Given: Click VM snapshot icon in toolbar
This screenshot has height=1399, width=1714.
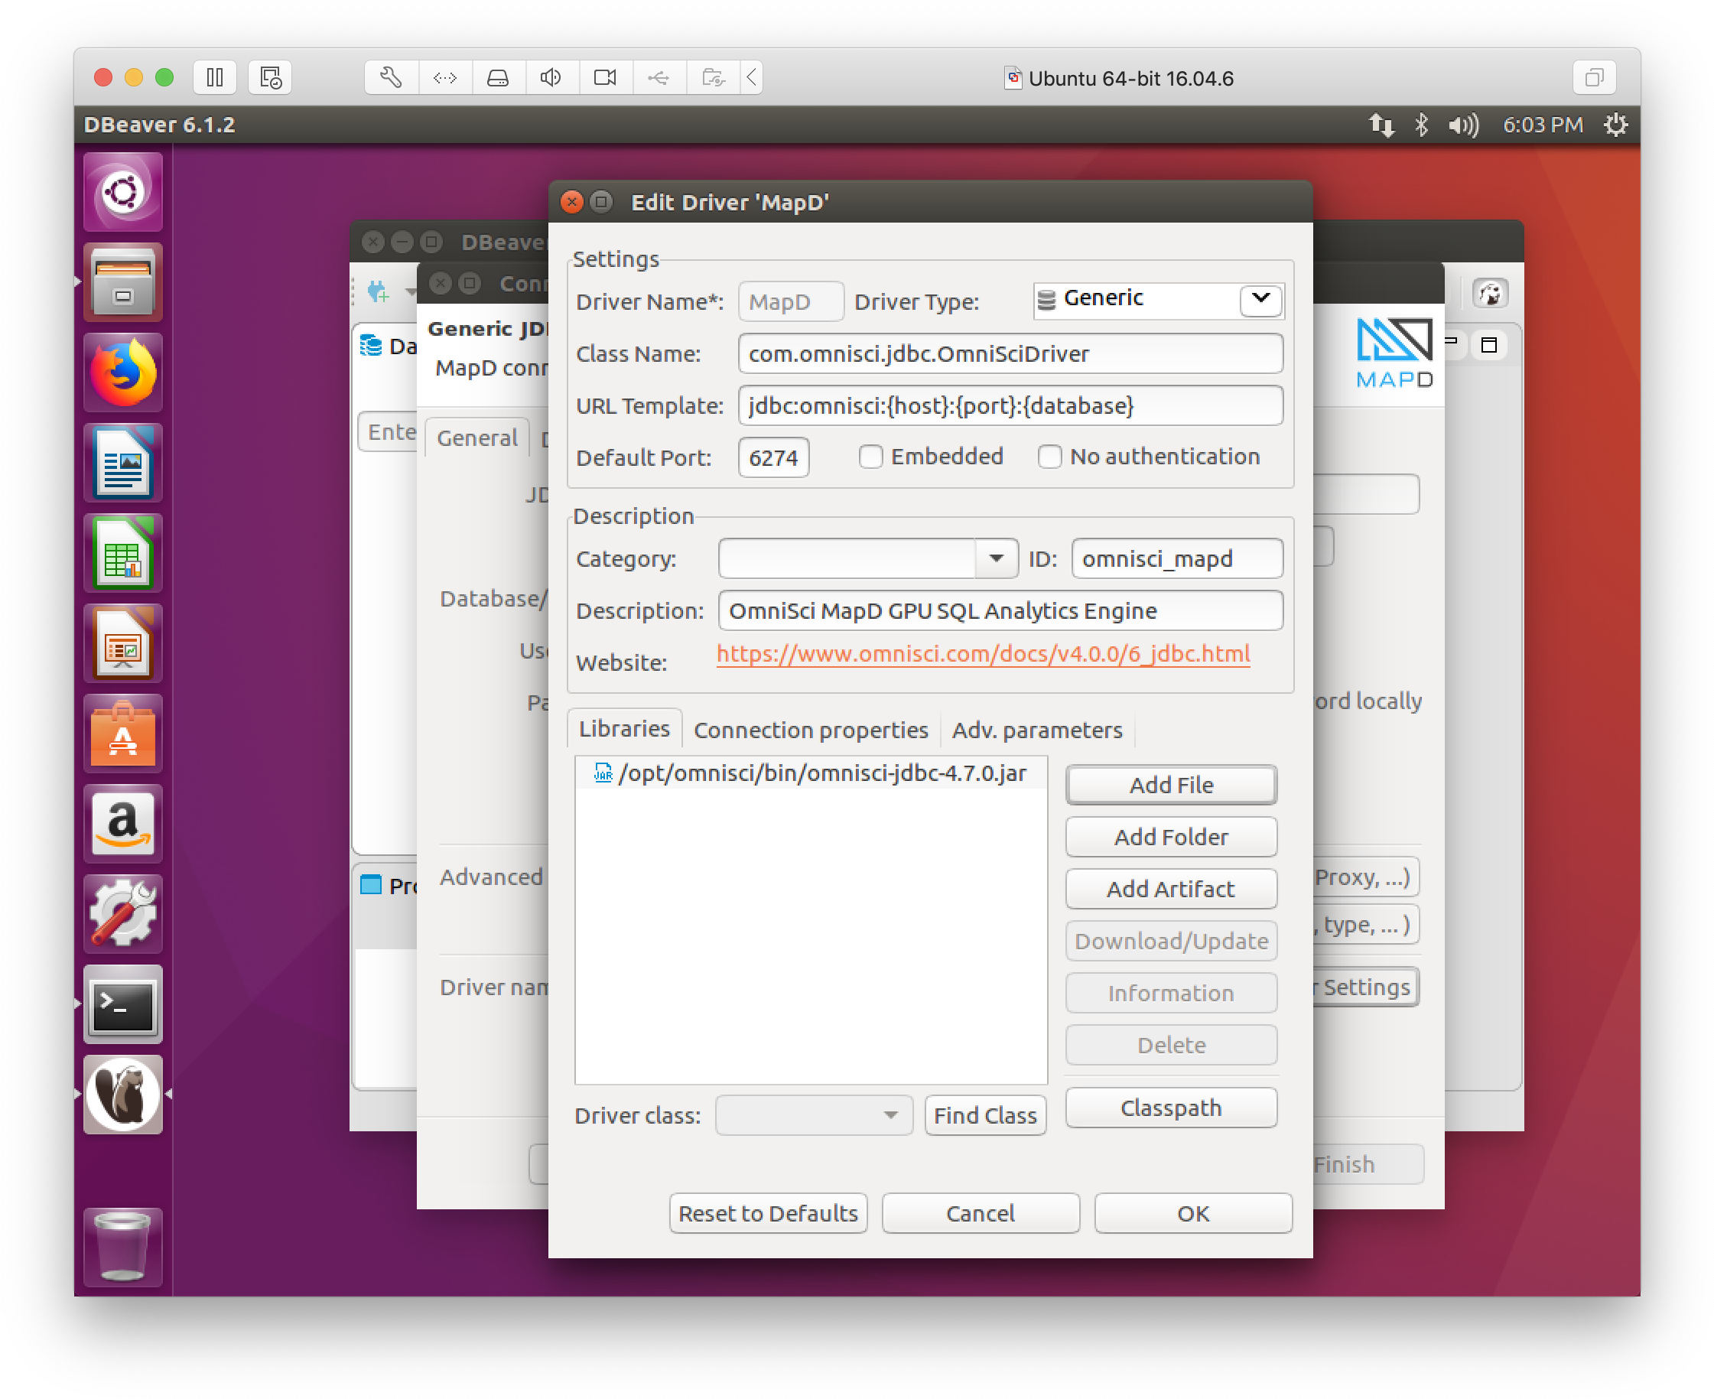Looking at the screenshot, I should [x=270, y=77].
